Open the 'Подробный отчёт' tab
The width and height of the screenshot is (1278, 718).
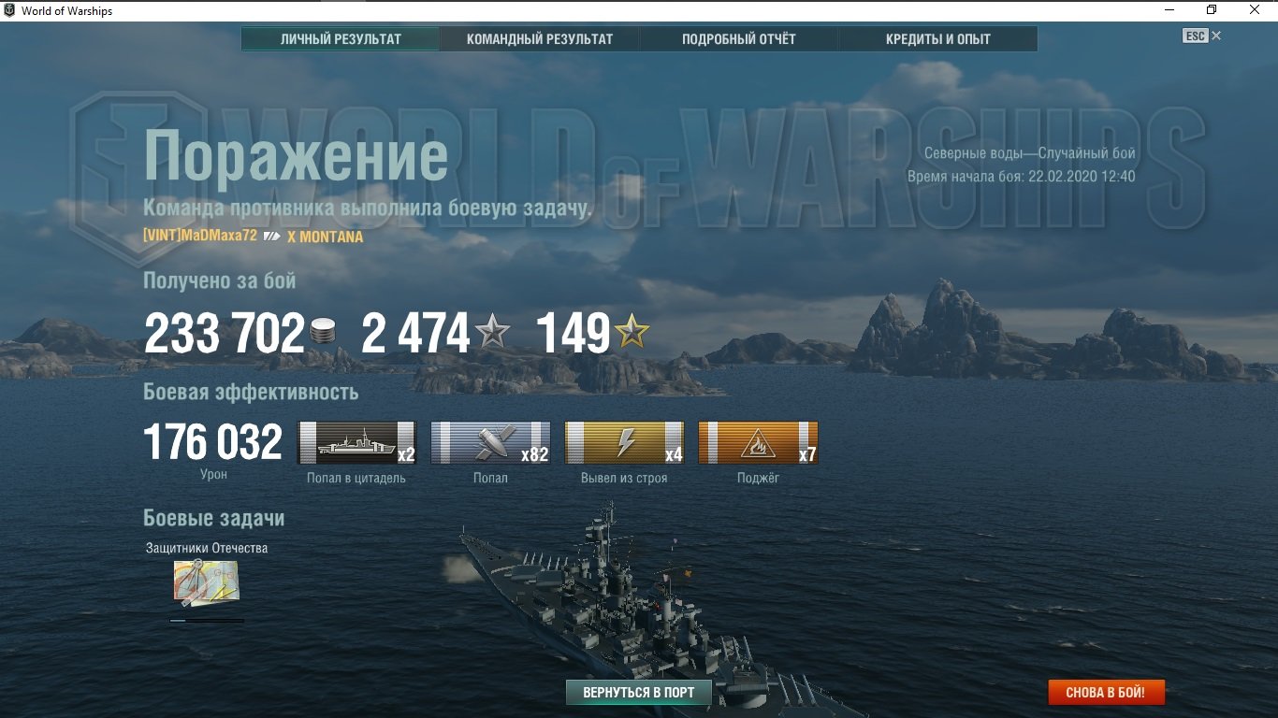tap(739, 39)
